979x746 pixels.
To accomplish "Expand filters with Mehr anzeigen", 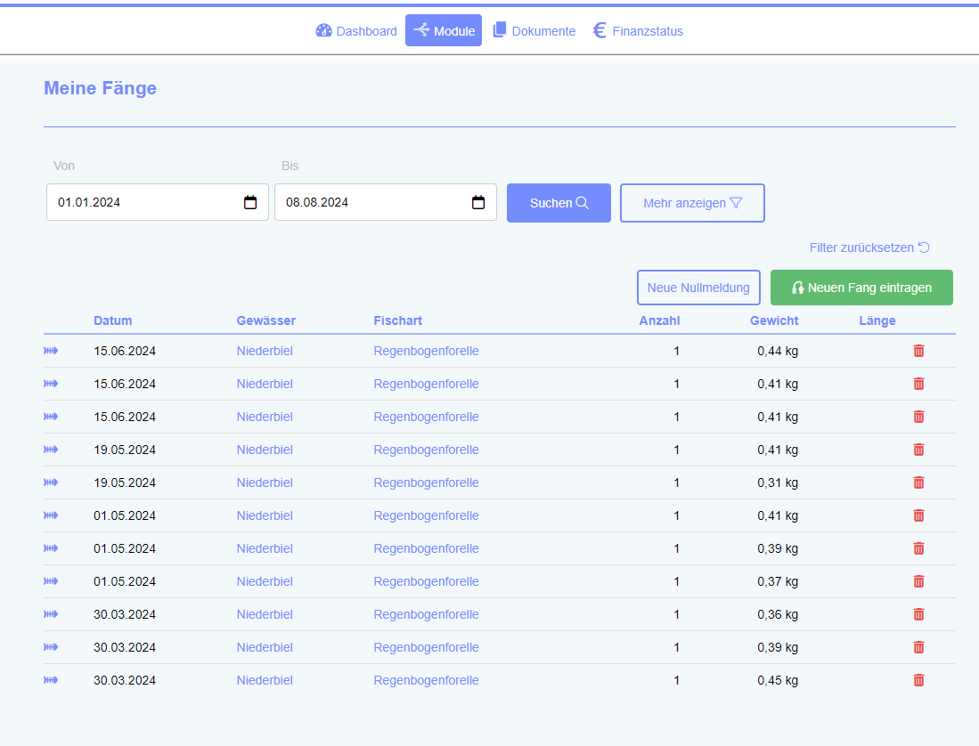I will pos(692,203).
